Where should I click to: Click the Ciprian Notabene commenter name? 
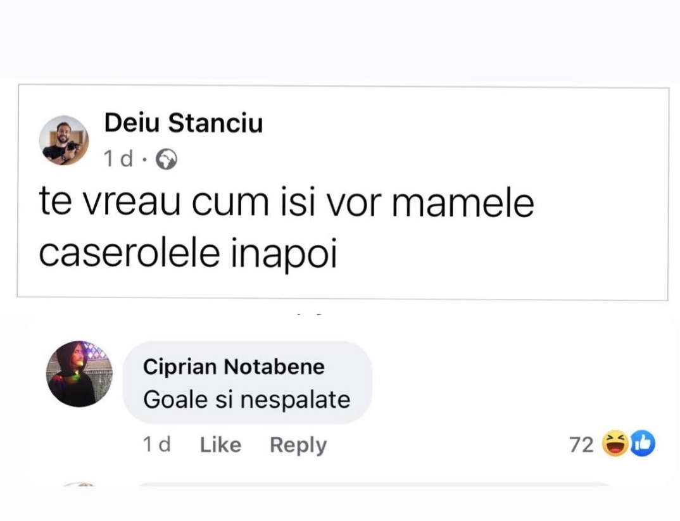pos(234,366)
